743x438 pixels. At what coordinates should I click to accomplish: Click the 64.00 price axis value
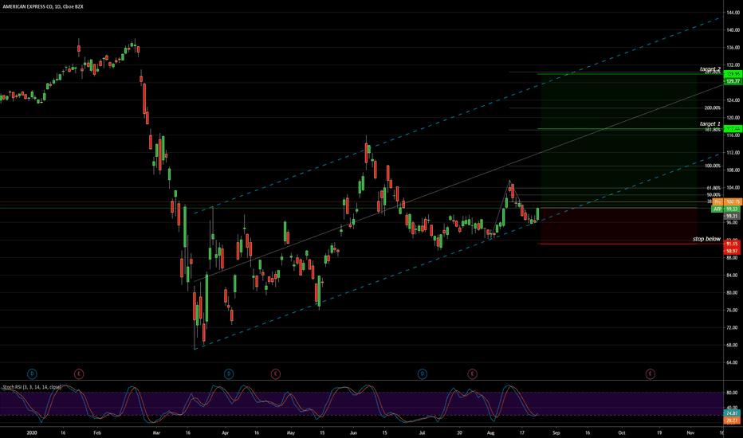coord(733,362)
